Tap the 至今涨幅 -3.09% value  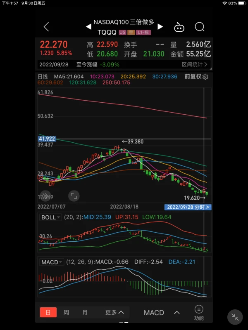[110, 64]
